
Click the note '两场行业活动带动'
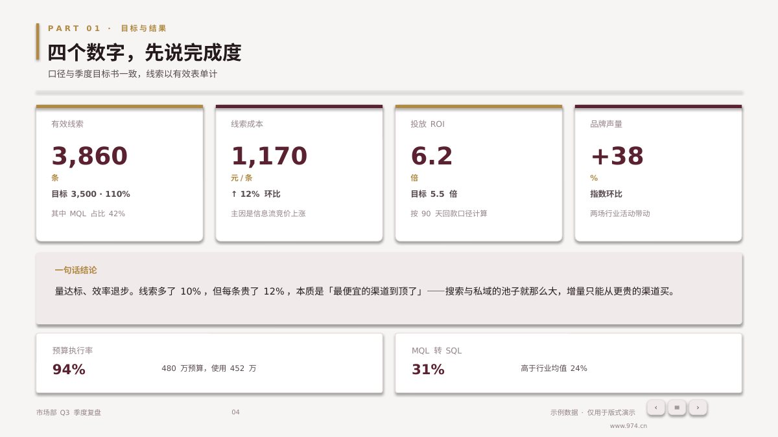[x=620, y=214]
